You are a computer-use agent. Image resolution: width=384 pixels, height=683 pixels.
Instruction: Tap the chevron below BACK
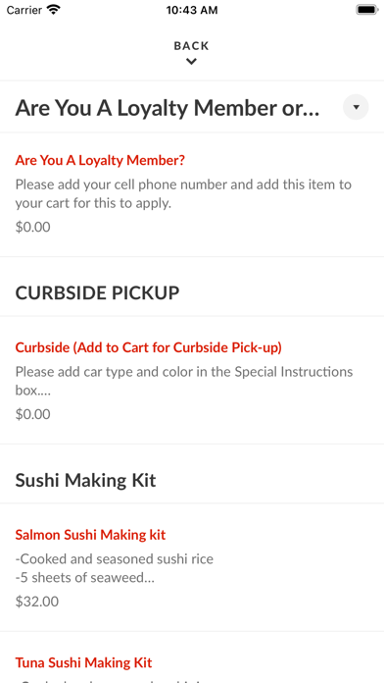191,62
